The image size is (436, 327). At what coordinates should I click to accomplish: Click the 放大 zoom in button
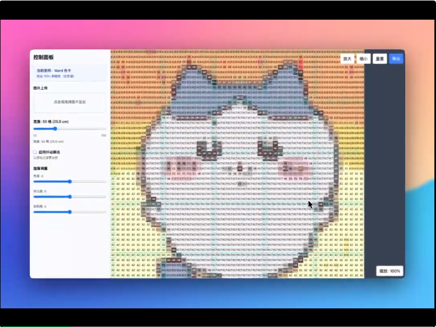(x=347, y=58)
